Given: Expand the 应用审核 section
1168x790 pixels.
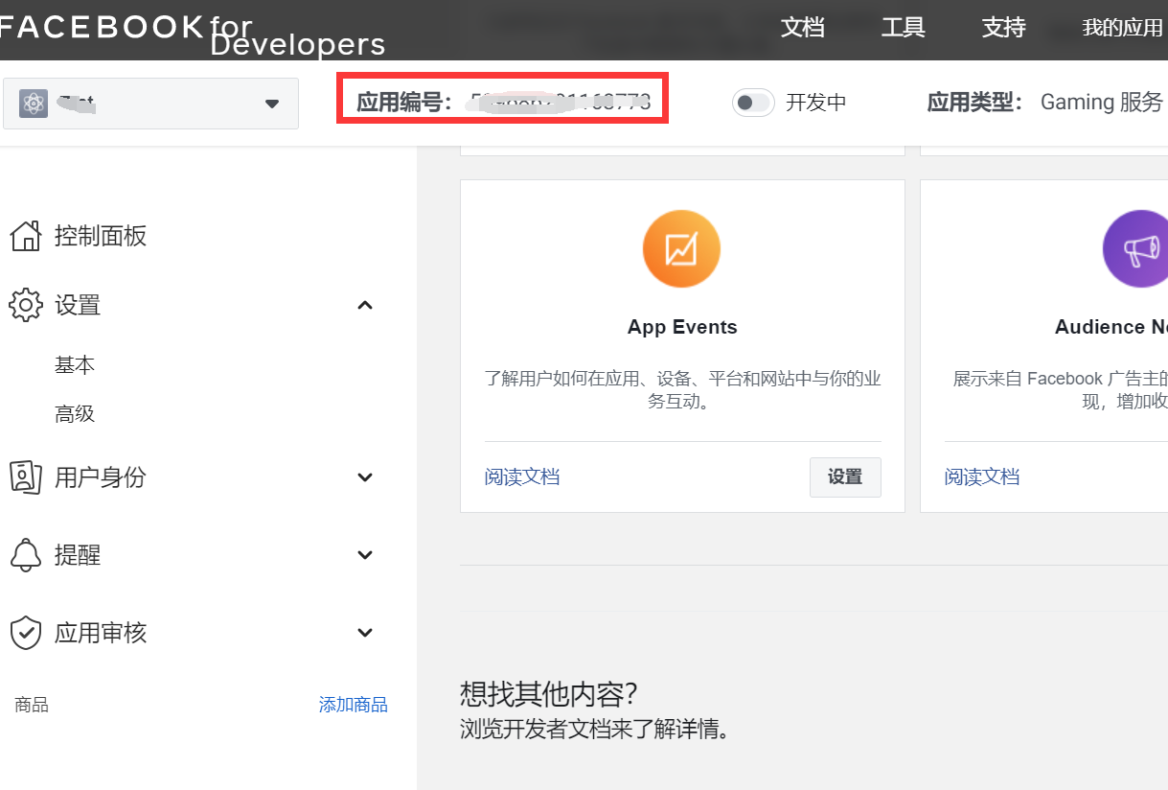Looking at the screenshot, I should click(364, 632).
